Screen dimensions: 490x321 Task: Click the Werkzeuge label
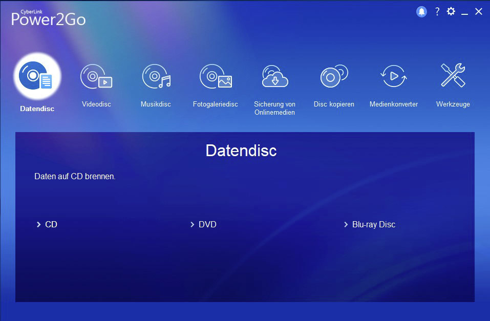tap(453, 104)
